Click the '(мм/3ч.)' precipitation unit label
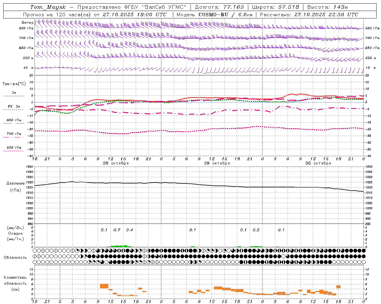 15,228
